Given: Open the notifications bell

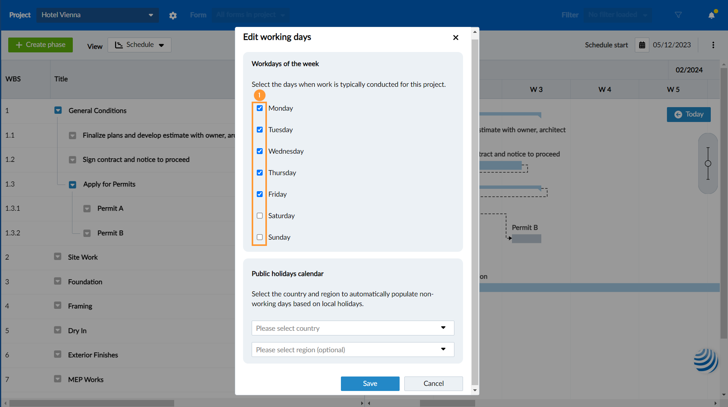Looking at the screenshot, I should (712, 15).
